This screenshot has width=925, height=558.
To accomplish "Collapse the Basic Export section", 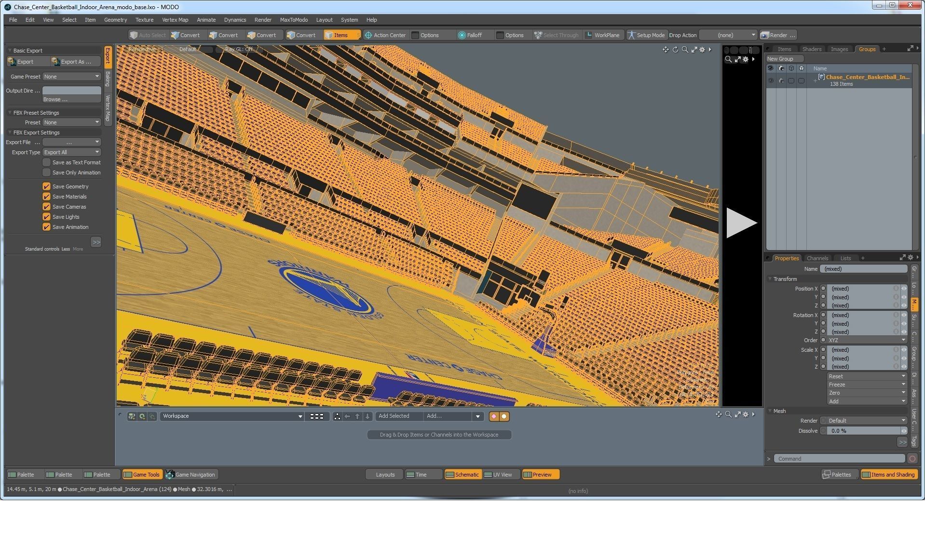I will 10,50.
